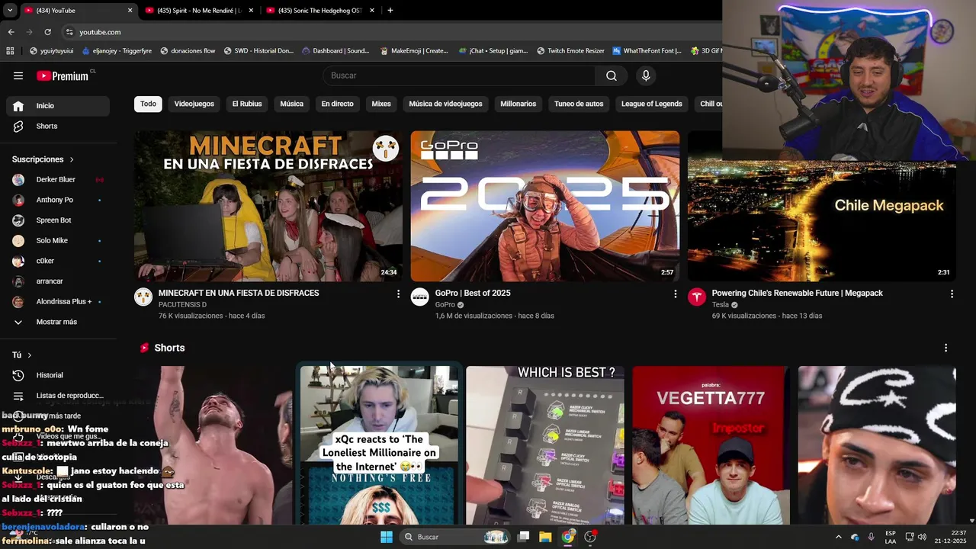Switch to Spirit - No Me Rendiré tab
This screenshot has width=976, height=549.
pos(199,11)
